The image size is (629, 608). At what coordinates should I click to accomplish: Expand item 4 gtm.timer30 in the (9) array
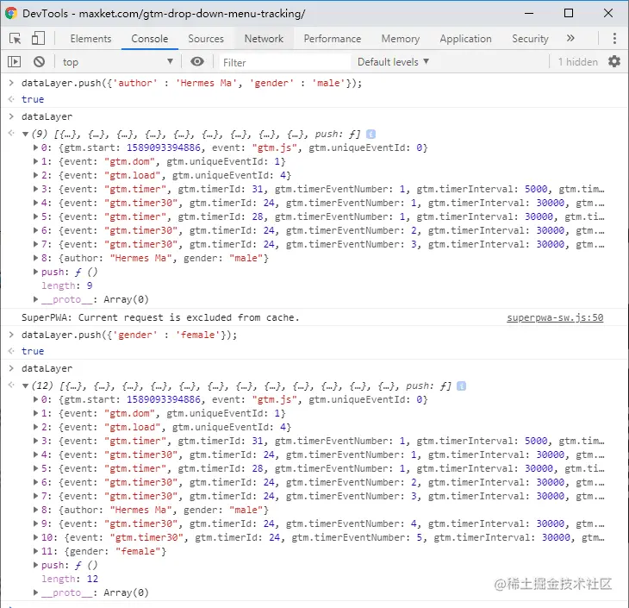35,203
